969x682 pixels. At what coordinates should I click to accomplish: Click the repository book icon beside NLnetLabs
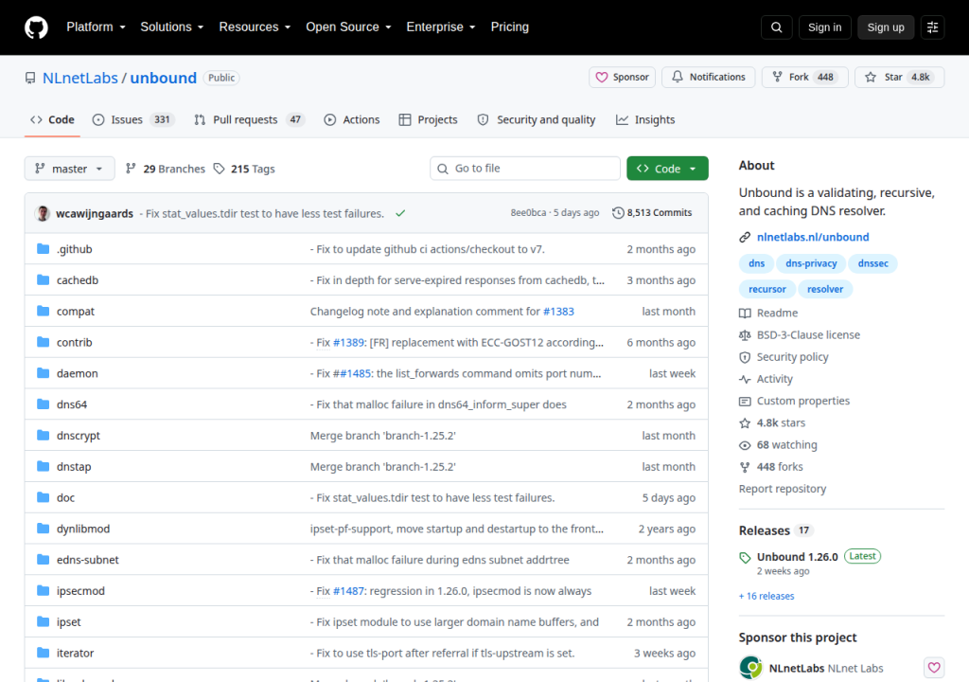(30, 78)
